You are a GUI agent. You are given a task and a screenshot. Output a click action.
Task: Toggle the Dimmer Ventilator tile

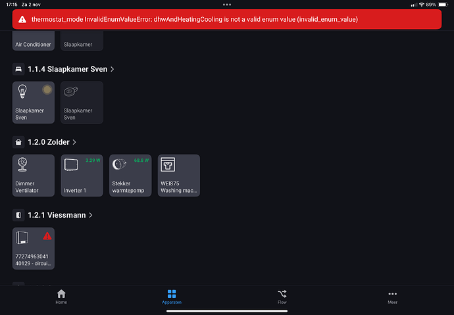[x=34, y=176]
